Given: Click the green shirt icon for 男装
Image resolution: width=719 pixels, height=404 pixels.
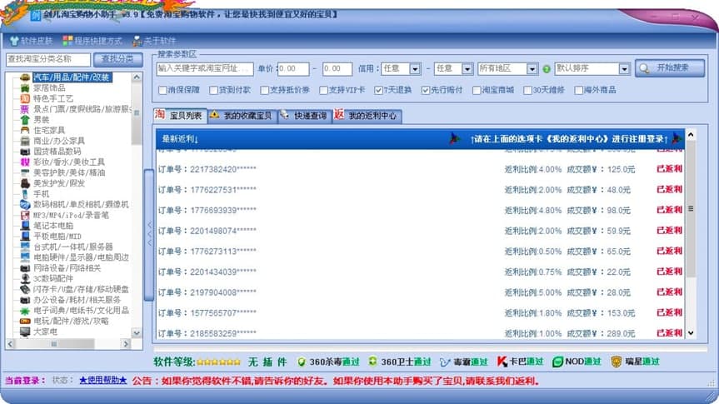Looking at the screenshot, I should click(x=25, y=120).
